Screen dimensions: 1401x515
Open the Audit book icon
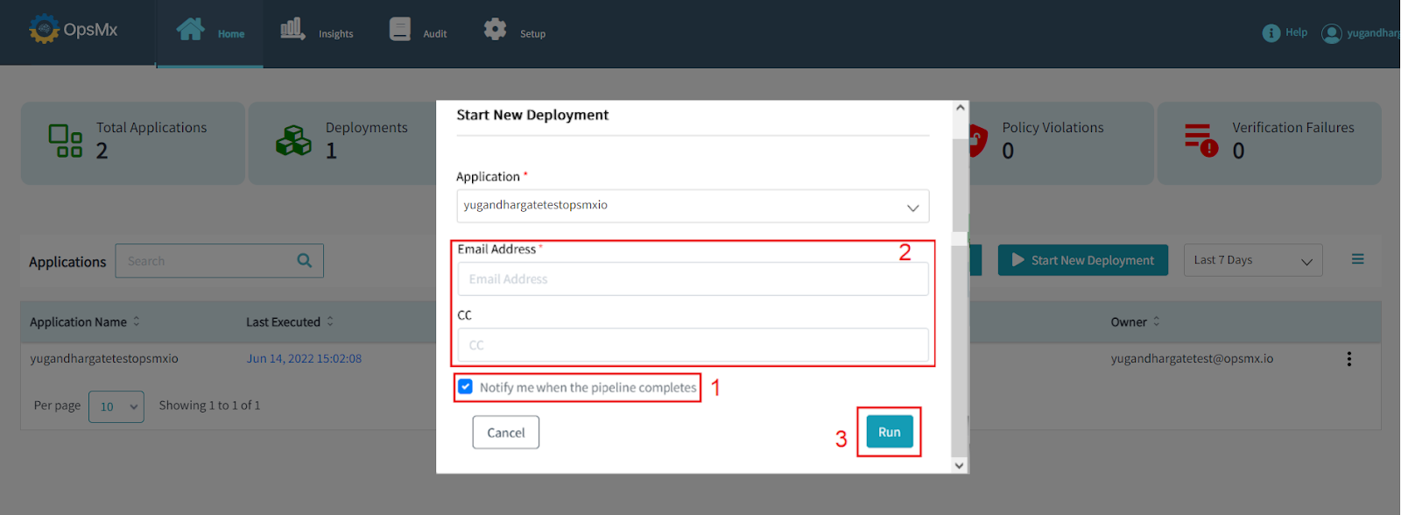click(400, 30)
